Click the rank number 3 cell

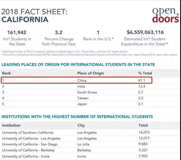pos(3,92)
